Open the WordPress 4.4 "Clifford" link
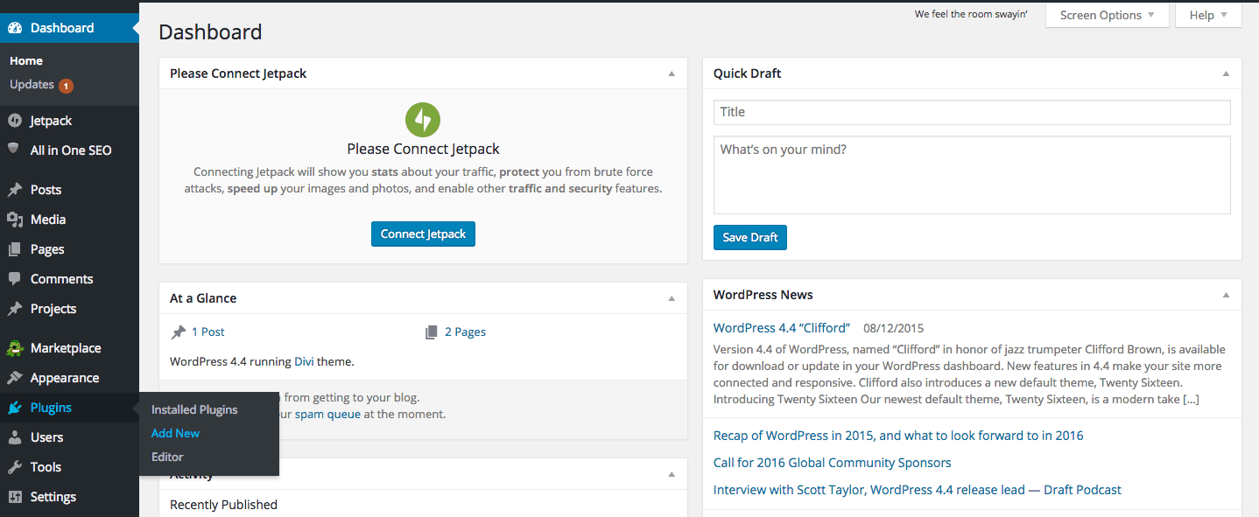 (782, 328)
